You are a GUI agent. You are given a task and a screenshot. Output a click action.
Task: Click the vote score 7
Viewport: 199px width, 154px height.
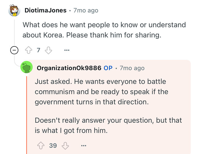tap(39, 50)
